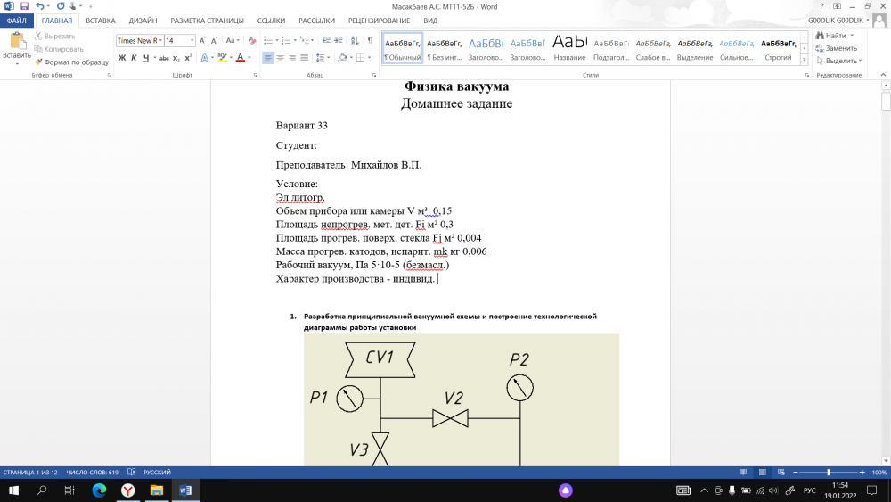891x502 pixels.
Task: Clear all formatting with eraser icon
Action: click(x=252, y=40)
